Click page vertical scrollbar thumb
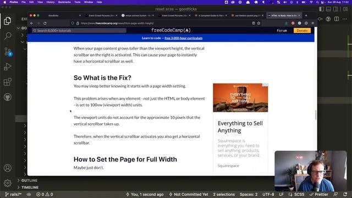The width and height of the screenshot is (352, 198). coord(316,115)
